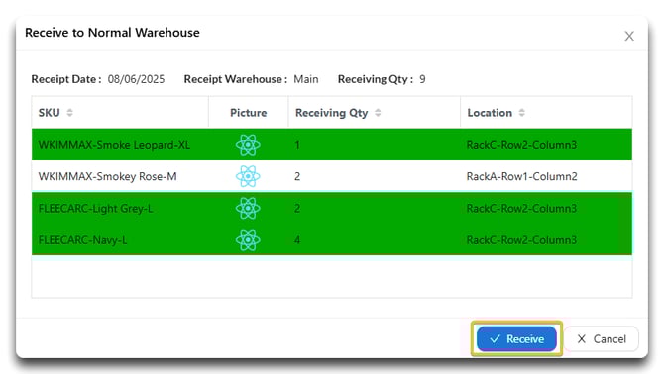Click the Cancel button
664x374 pixels.
[x=602, y=339]
